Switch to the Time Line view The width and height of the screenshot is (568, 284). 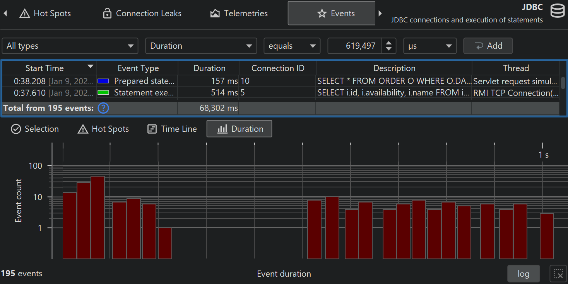pyautogui.click(x=172, y=129)
